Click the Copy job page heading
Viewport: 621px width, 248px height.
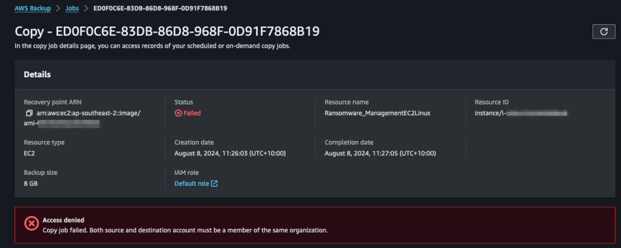pyautogui.click(x=167, y=31)
